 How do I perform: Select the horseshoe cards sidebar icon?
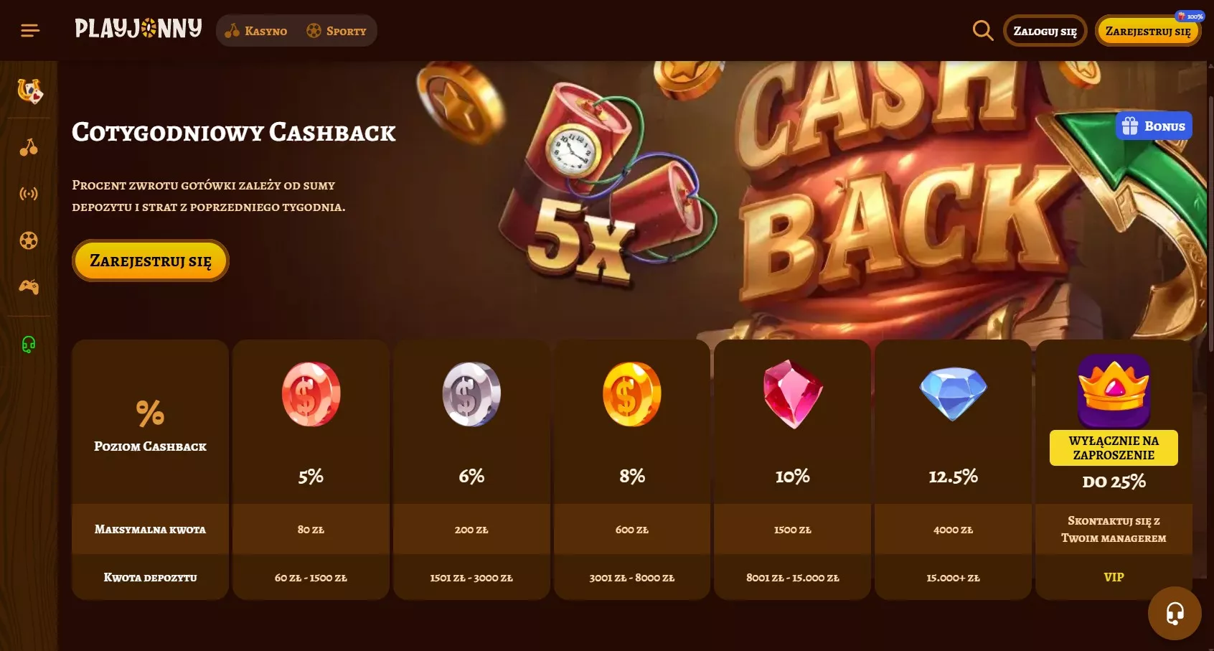[29, 91]
